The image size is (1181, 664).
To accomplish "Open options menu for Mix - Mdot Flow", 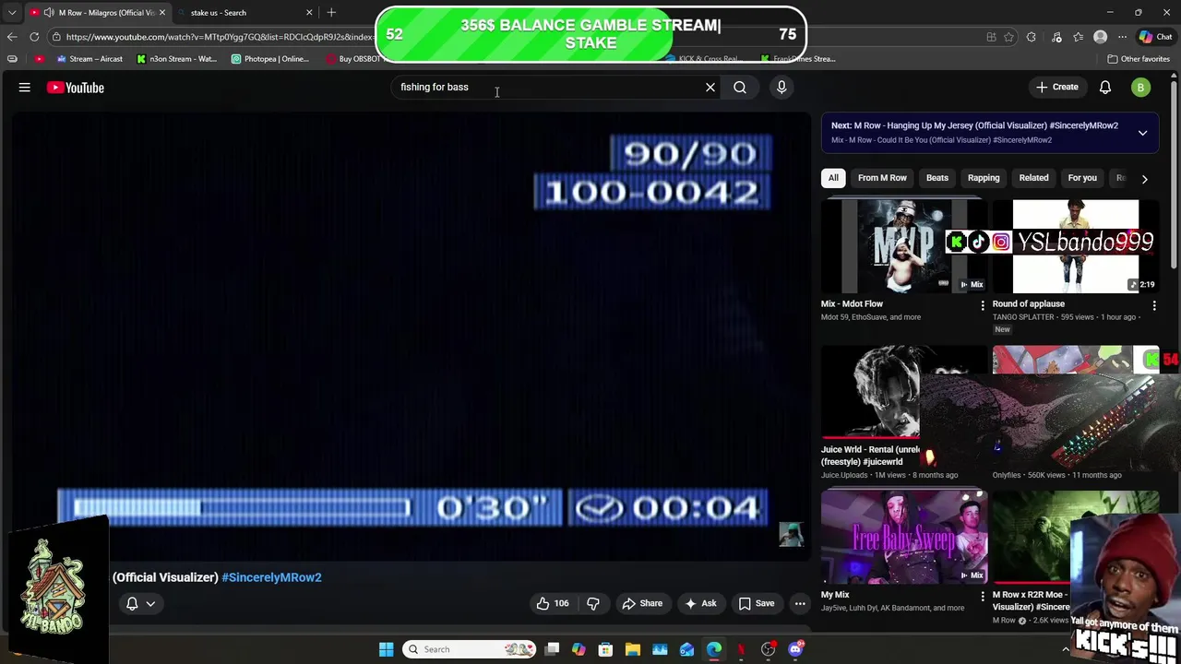I will click(x=982, y=305).
